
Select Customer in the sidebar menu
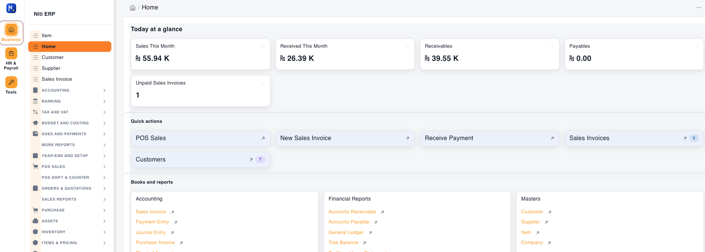(x=70, y=57)
